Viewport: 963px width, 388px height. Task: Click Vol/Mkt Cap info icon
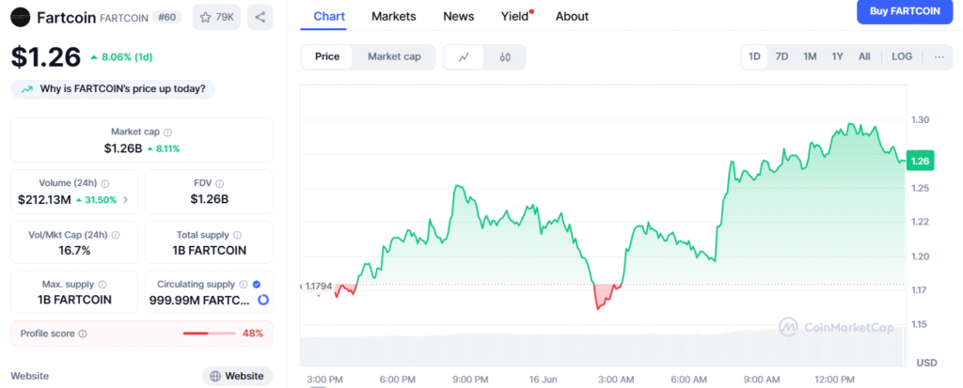[116, 235]
